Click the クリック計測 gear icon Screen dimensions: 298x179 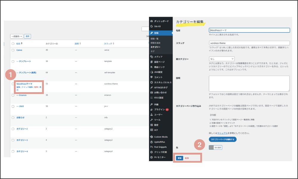(x=151, y=152)
